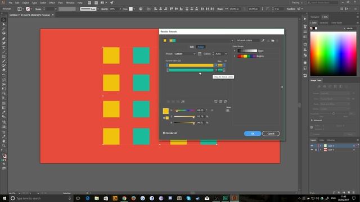Screen dimensions: 360x202
Task: Adjust the H hue slider in dialog
Action: click(184, 111)
